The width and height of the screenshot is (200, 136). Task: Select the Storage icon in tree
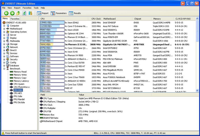8,44
